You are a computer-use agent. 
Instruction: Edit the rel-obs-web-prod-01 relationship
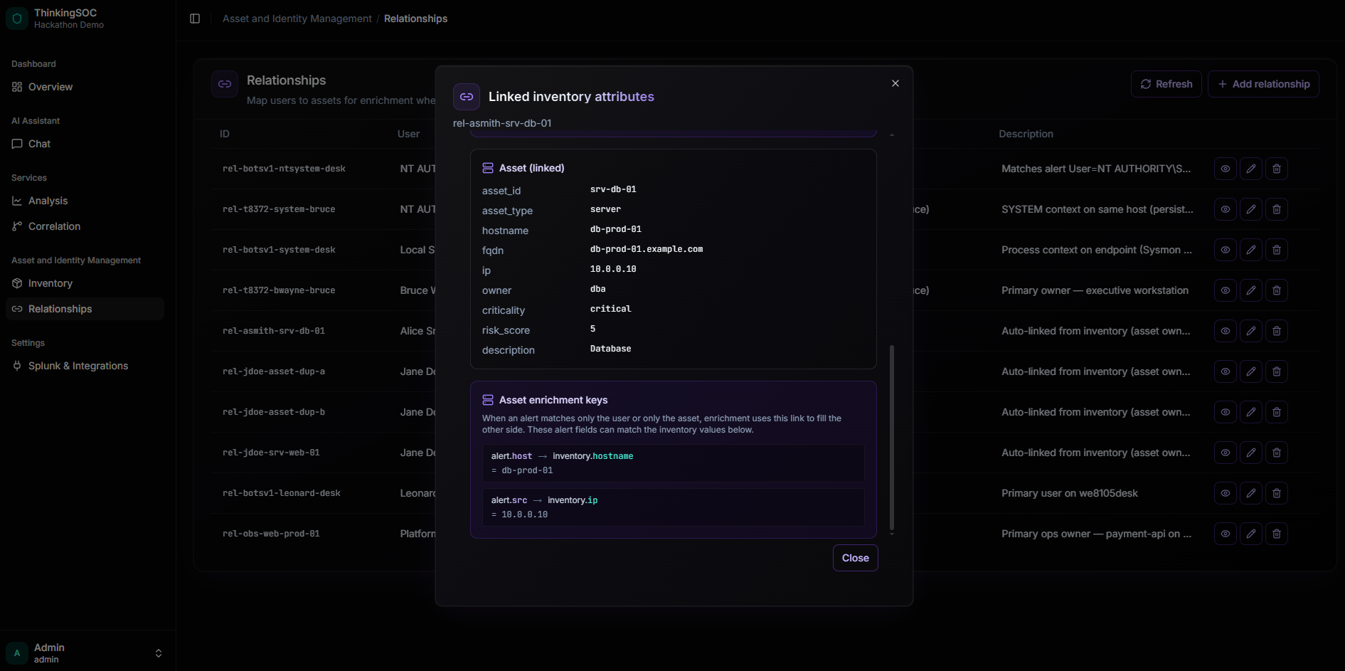point(1251,534)
